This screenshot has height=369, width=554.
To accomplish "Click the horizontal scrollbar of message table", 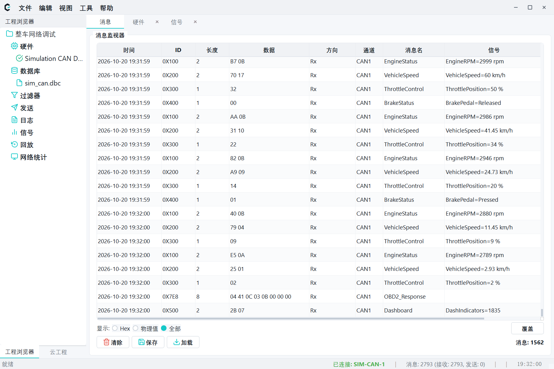I will (x=291, y=319).
